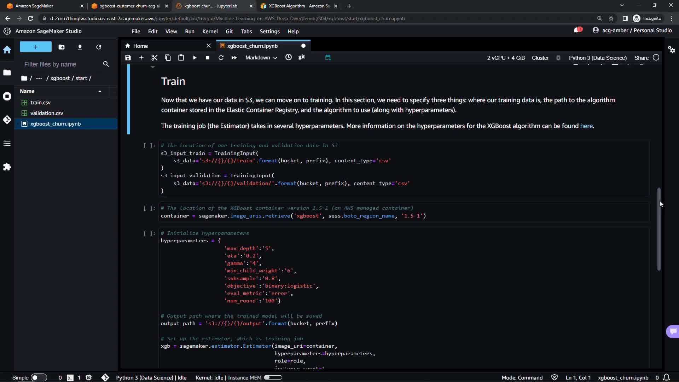The width and height of the screenshot is (679, 382).
Task: Open the Kernel menu
Action: click(210, 31)
